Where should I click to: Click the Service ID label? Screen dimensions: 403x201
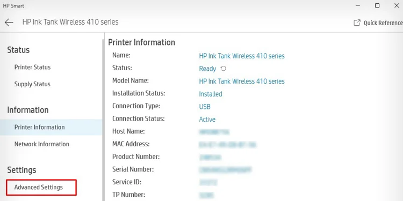(x=127, y=182)
